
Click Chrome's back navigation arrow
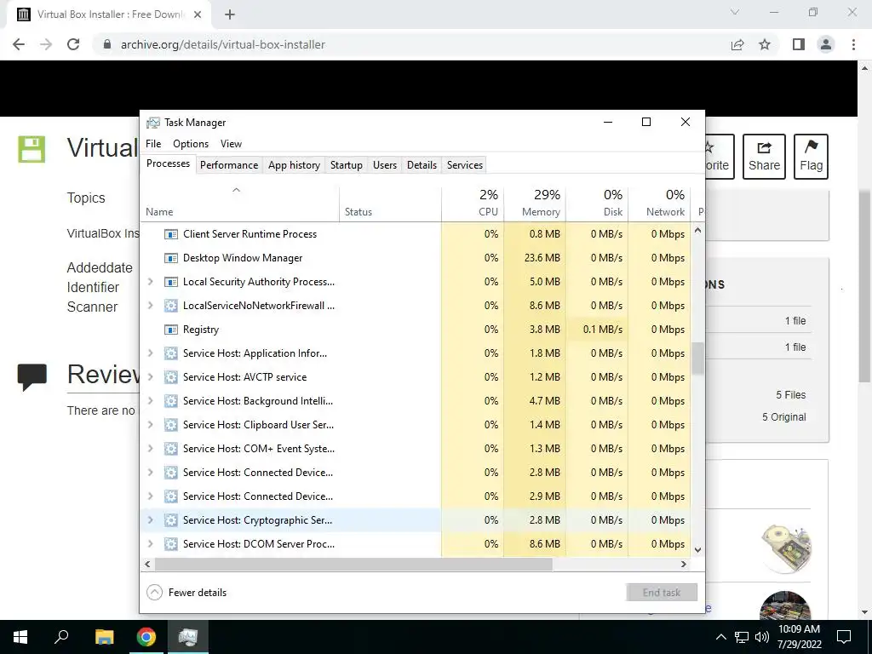[19, 44]
